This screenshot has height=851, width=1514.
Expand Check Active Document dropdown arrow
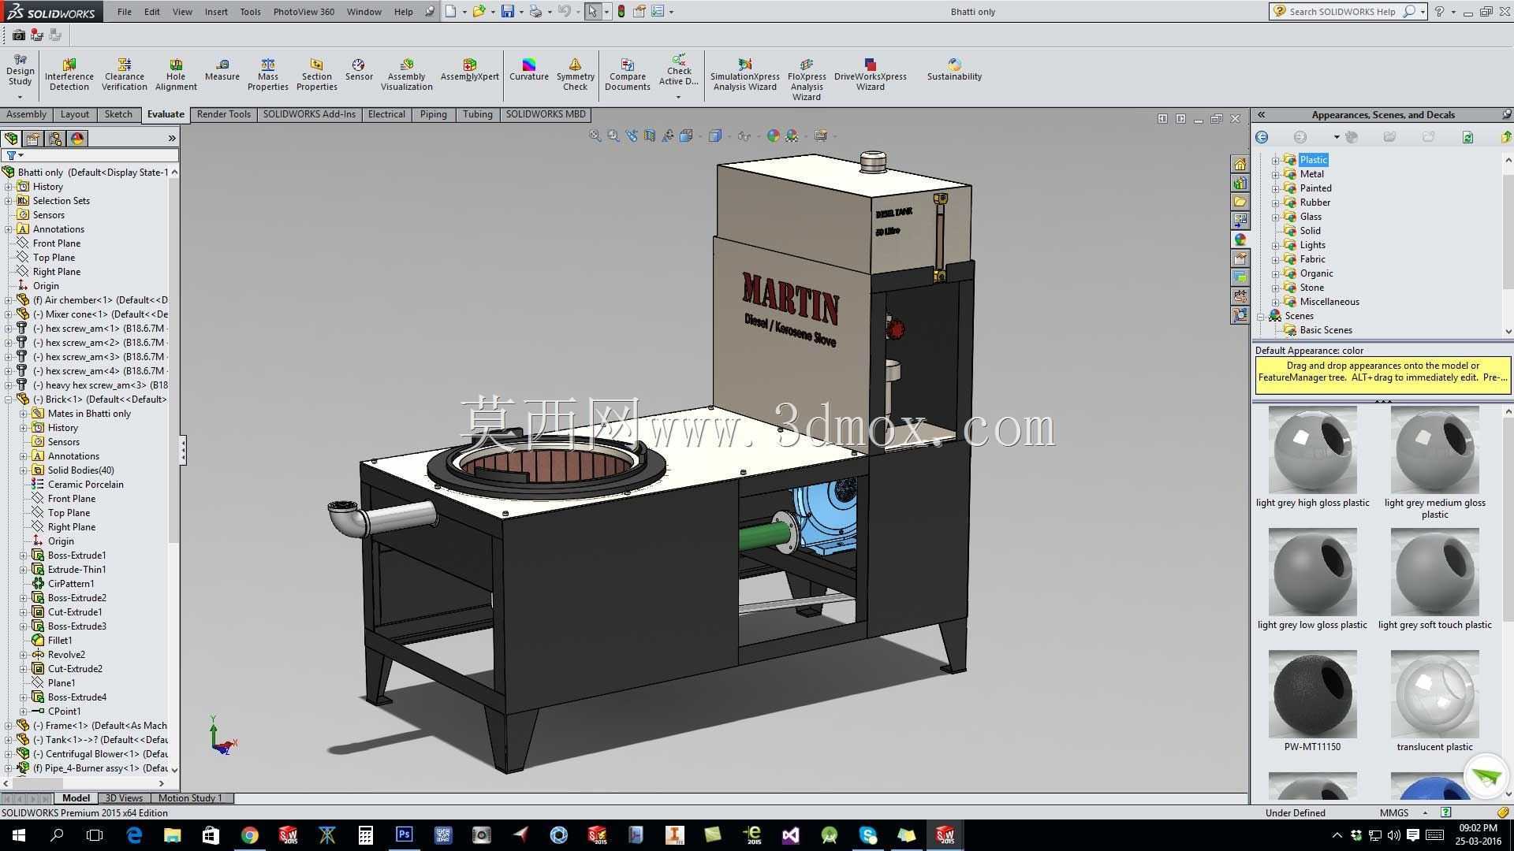[678, 98]
